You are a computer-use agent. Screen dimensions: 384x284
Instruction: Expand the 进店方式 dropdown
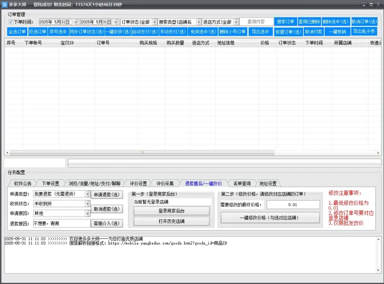pos(236,22)
